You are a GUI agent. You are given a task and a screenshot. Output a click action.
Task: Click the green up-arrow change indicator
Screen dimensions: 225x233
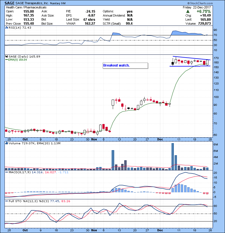(188, 12)
